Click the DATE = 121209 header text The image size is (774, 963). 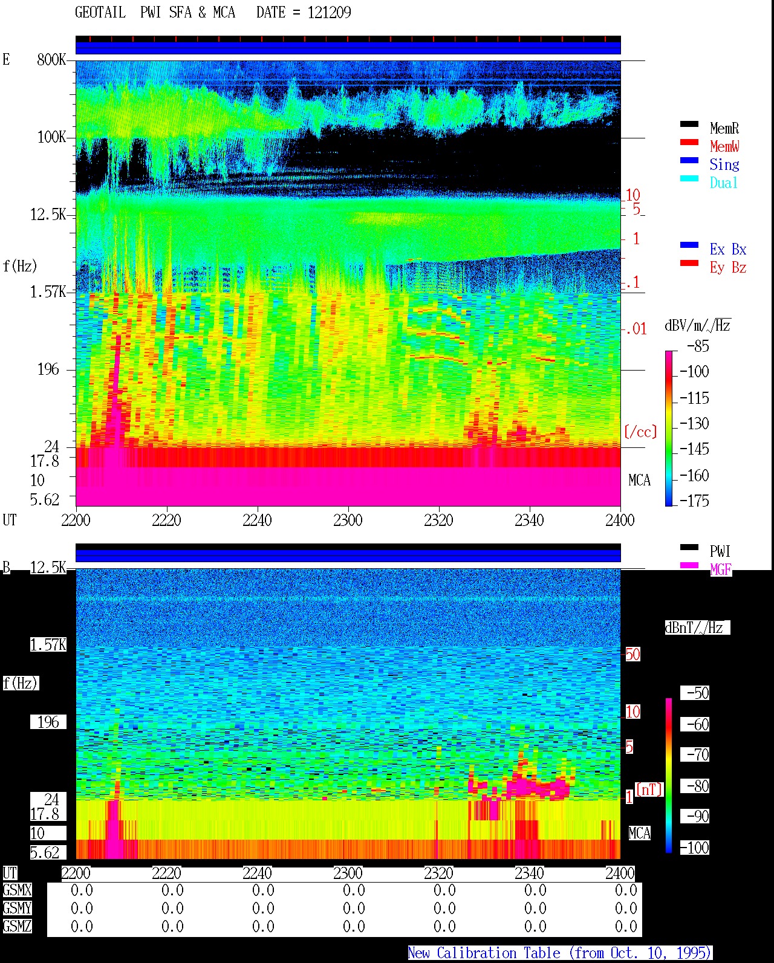tap(304, 13)
